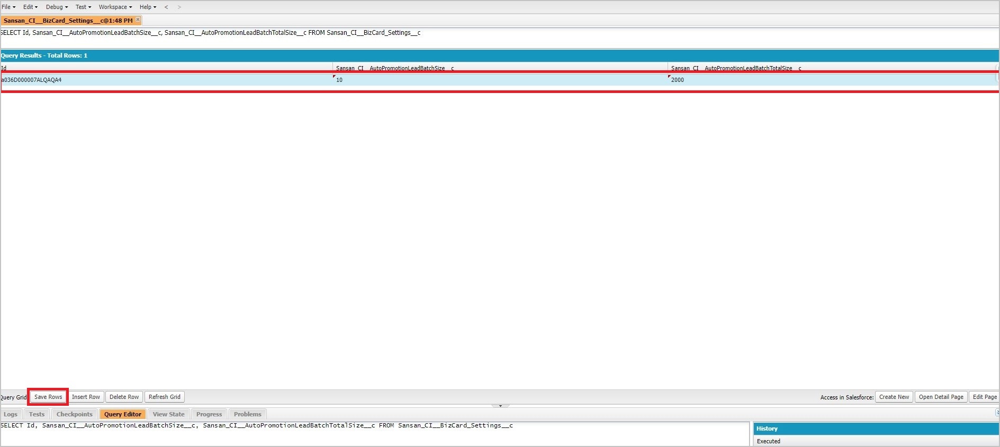This screenshot has height=447, width=1000.
Task: Switch to the Checkpoints tab
Action: (x=75, y=414)
